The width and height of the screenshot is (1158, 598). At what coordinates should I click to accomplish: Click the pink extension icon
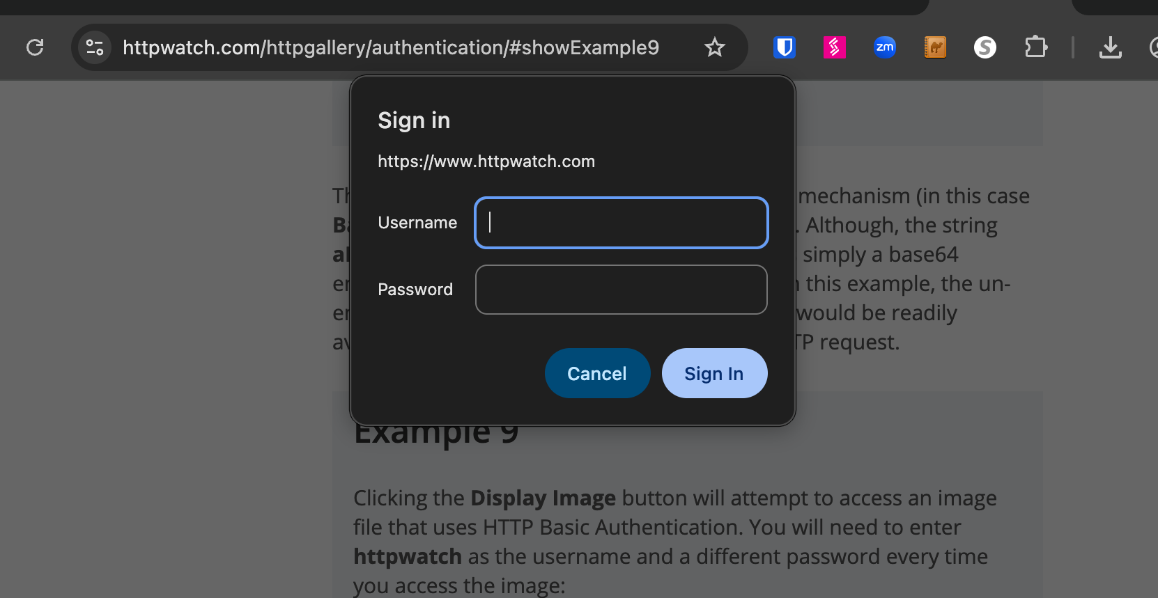tap(834, 47)
